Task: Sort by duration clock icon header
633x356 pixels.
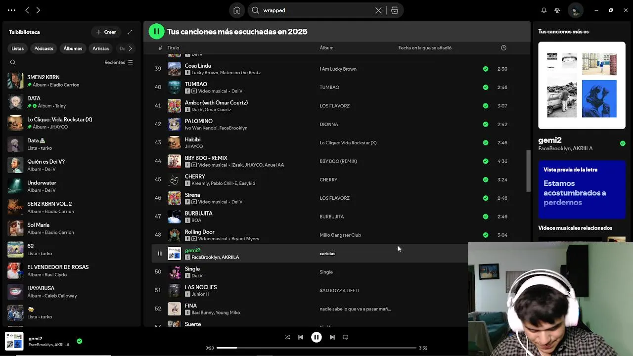Action: point(503,48)
